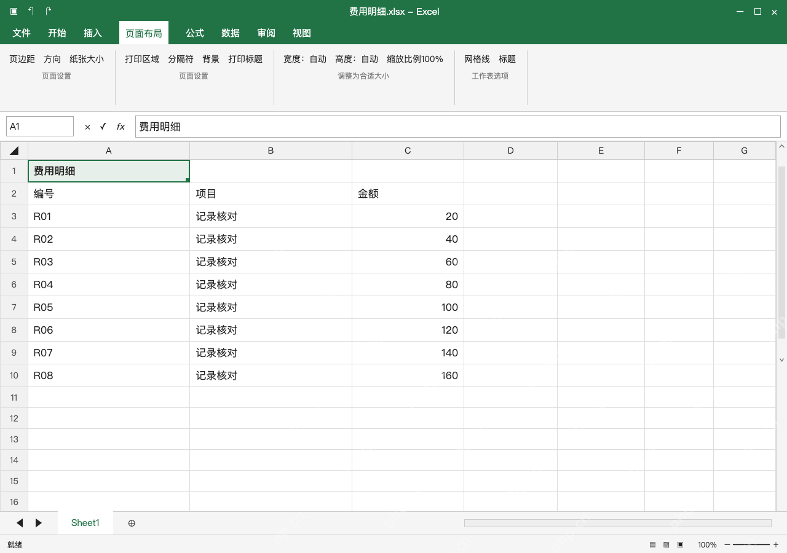Select the column C header
This screenshot has width=787, height=553.
(x=408, y=151)
